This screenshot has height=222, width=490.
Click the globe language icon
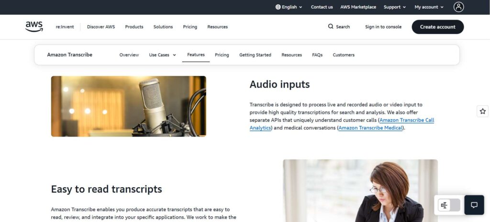point(278,7)
